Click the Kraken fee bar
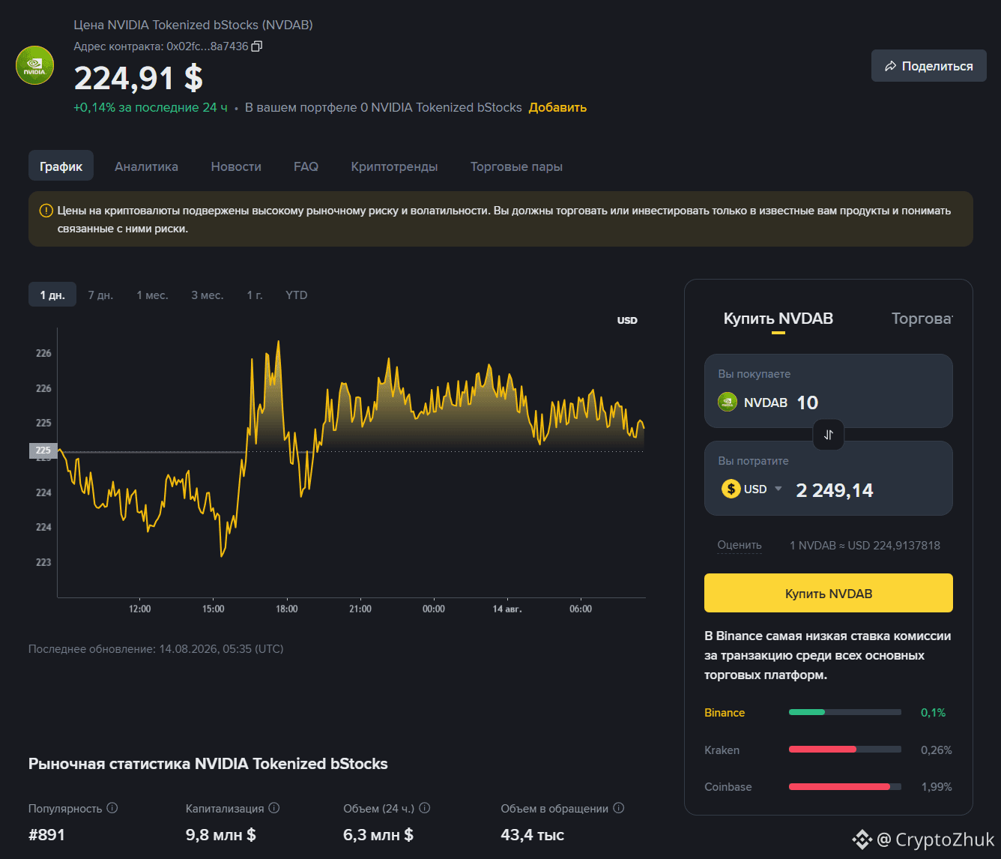This screenshot has width=1001, height=859. click(845, 750)
